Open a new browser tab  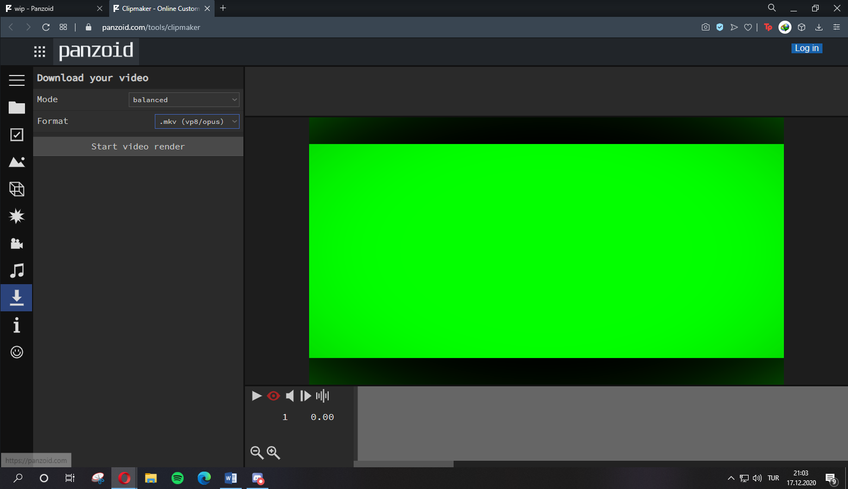(x=223, y=8)
